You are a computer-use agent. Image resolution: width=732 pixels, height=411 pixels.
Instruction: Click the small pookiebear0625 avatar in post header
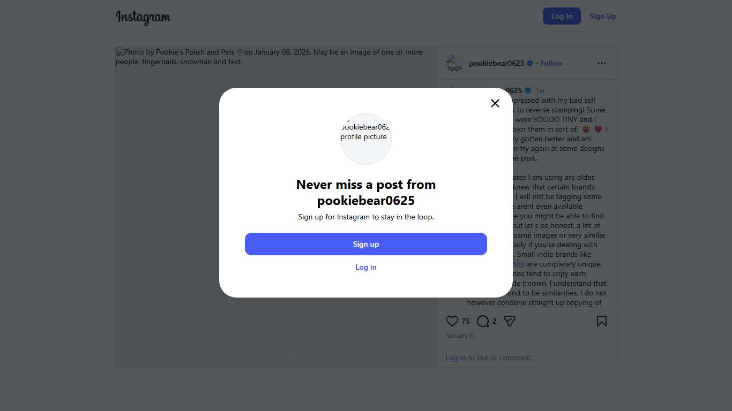pos(454,63)
